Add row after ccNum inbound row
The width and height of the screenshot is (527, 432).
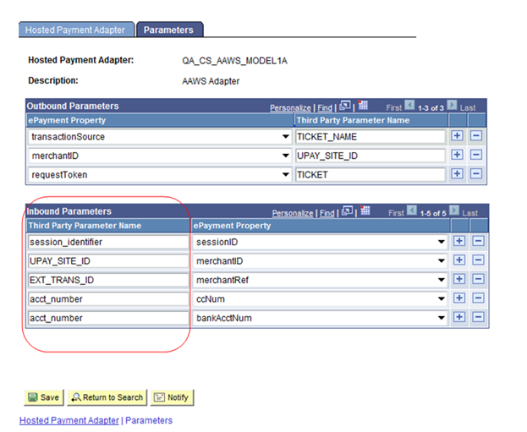[x=459, y=298]
